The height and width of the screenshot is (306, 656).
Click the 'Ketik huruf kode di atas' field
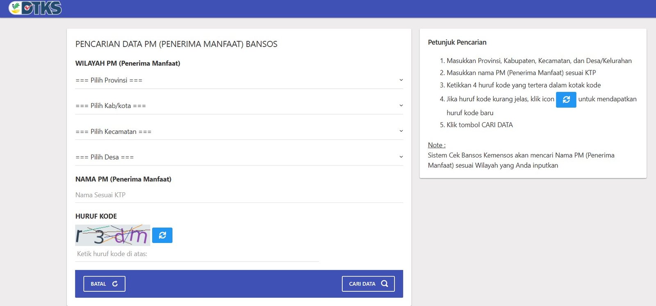197,254
